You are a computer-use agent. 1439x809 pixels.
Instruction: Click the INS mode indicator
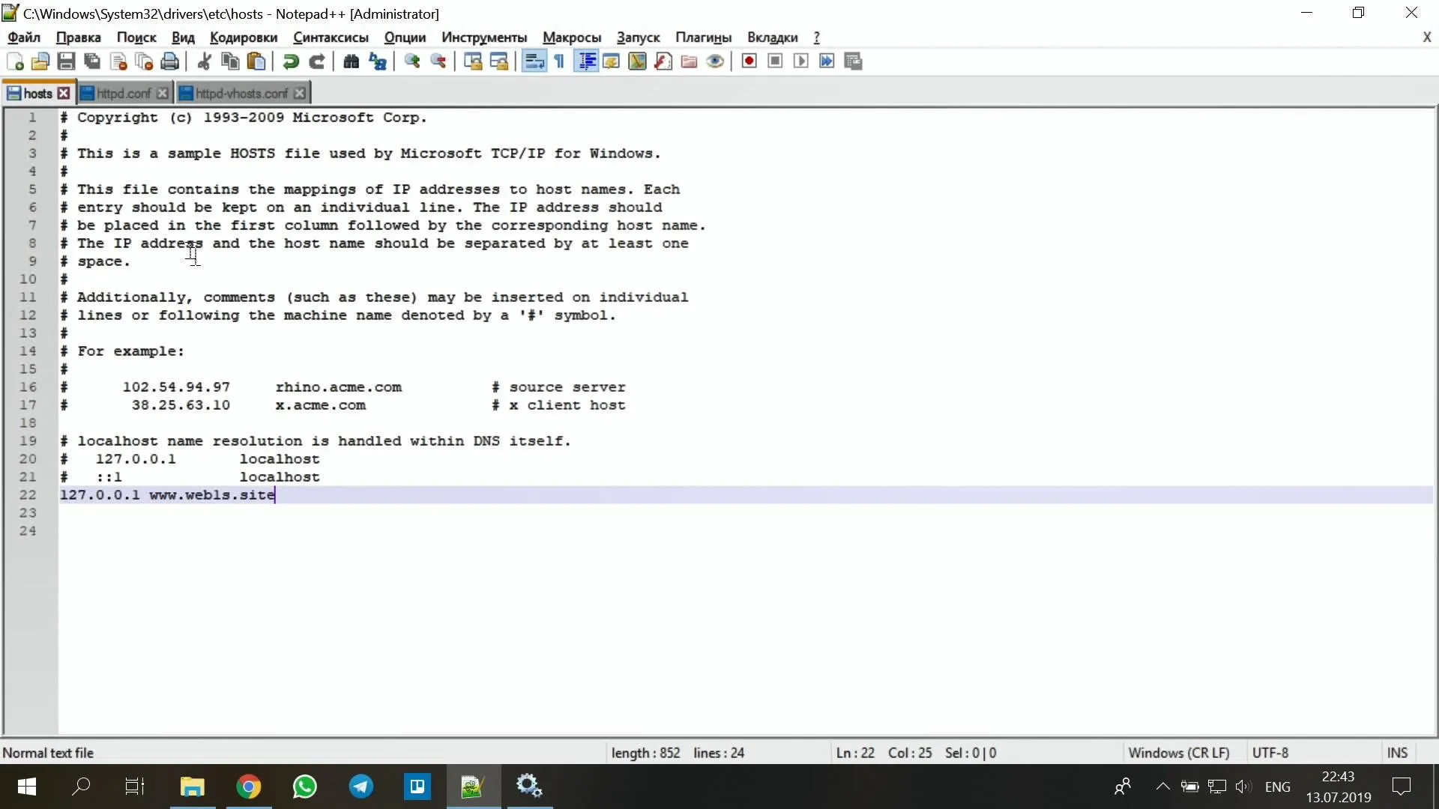1397,753
